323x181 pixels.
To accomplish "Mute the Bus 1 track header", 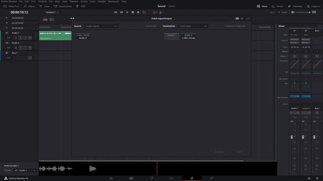I will [x=30, y=58].
